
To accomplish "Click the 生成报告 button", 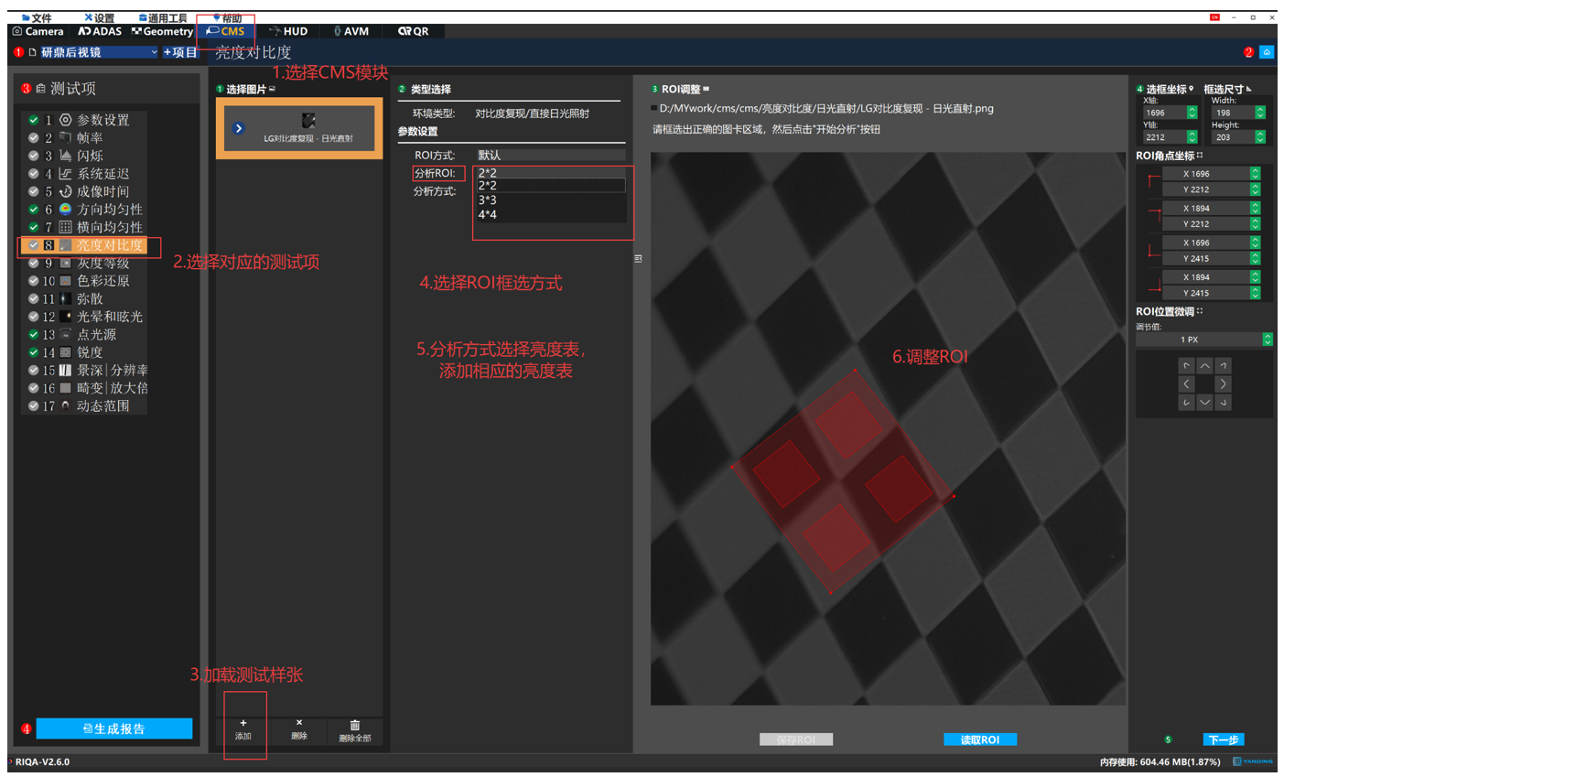I will tap(114, 728).
